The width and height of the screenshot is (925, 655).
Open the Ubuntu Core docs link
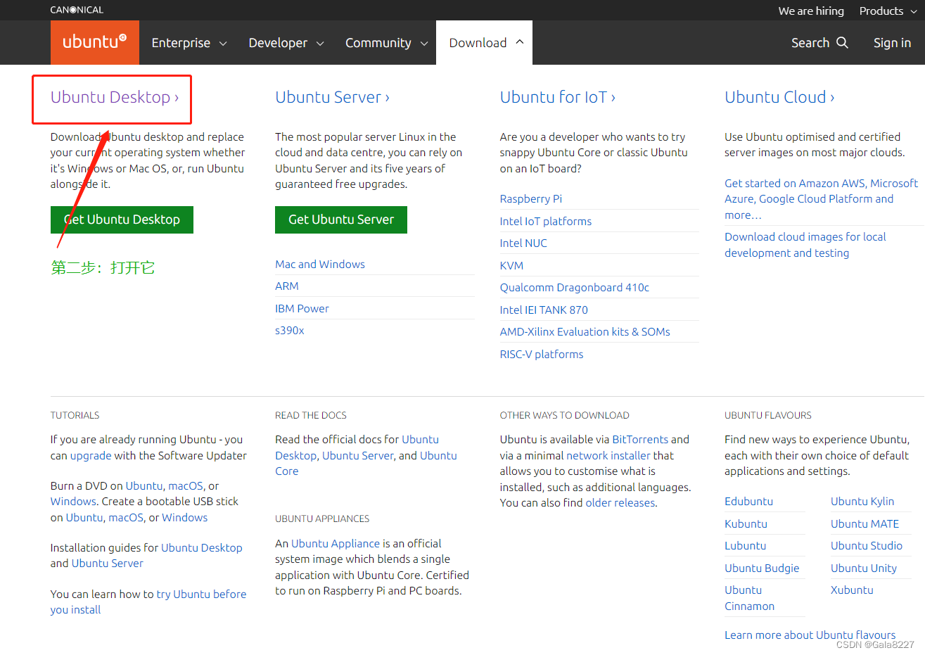366,463
